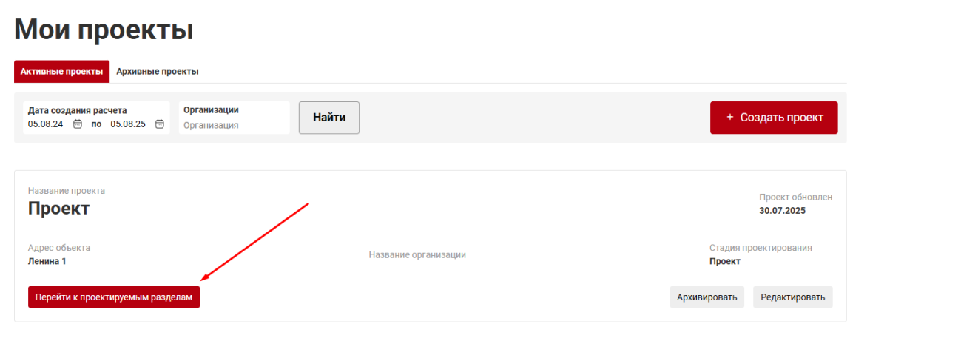Switch to Архивные проекты tab
The height and width of the screenshot is (358, 961).
click(158, 72)
